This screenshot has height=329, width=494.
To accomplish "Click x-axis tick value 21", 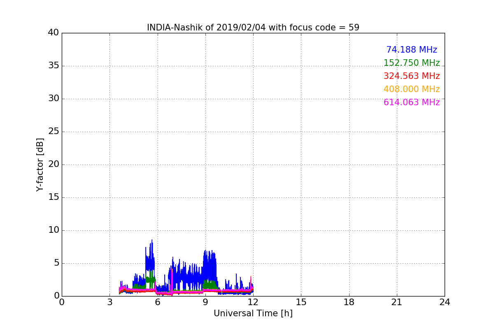I will point(397,302).
